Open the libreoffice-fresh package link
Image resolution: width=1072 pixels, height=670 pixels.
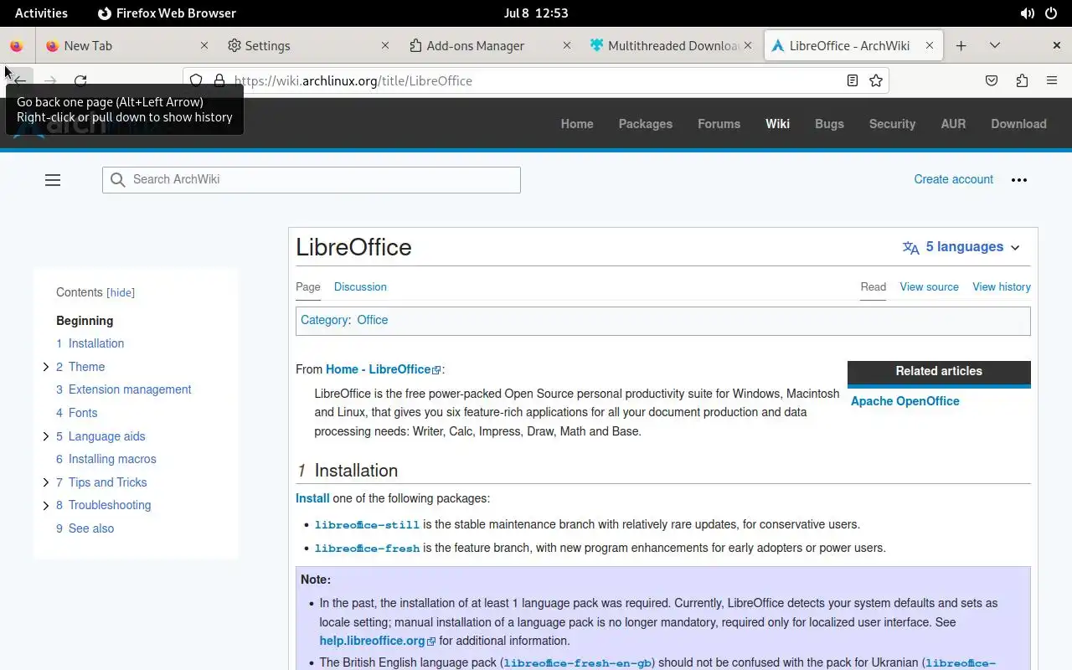pos(367,549)
